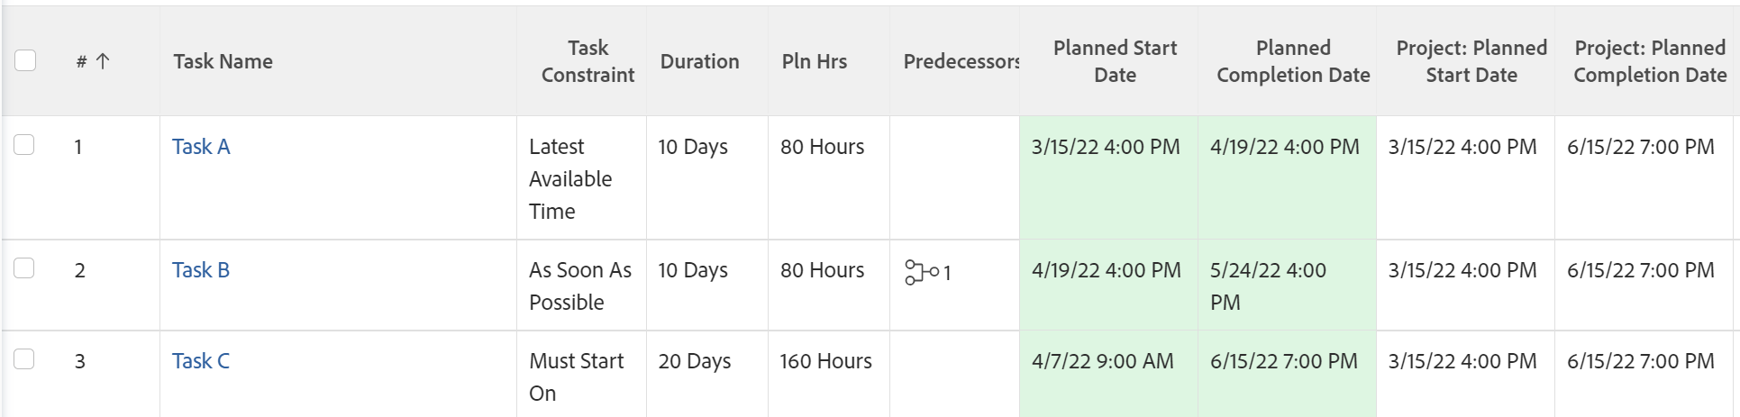Click the Predecessors column header
The image size is (1740, 417).
pos(961,61)
